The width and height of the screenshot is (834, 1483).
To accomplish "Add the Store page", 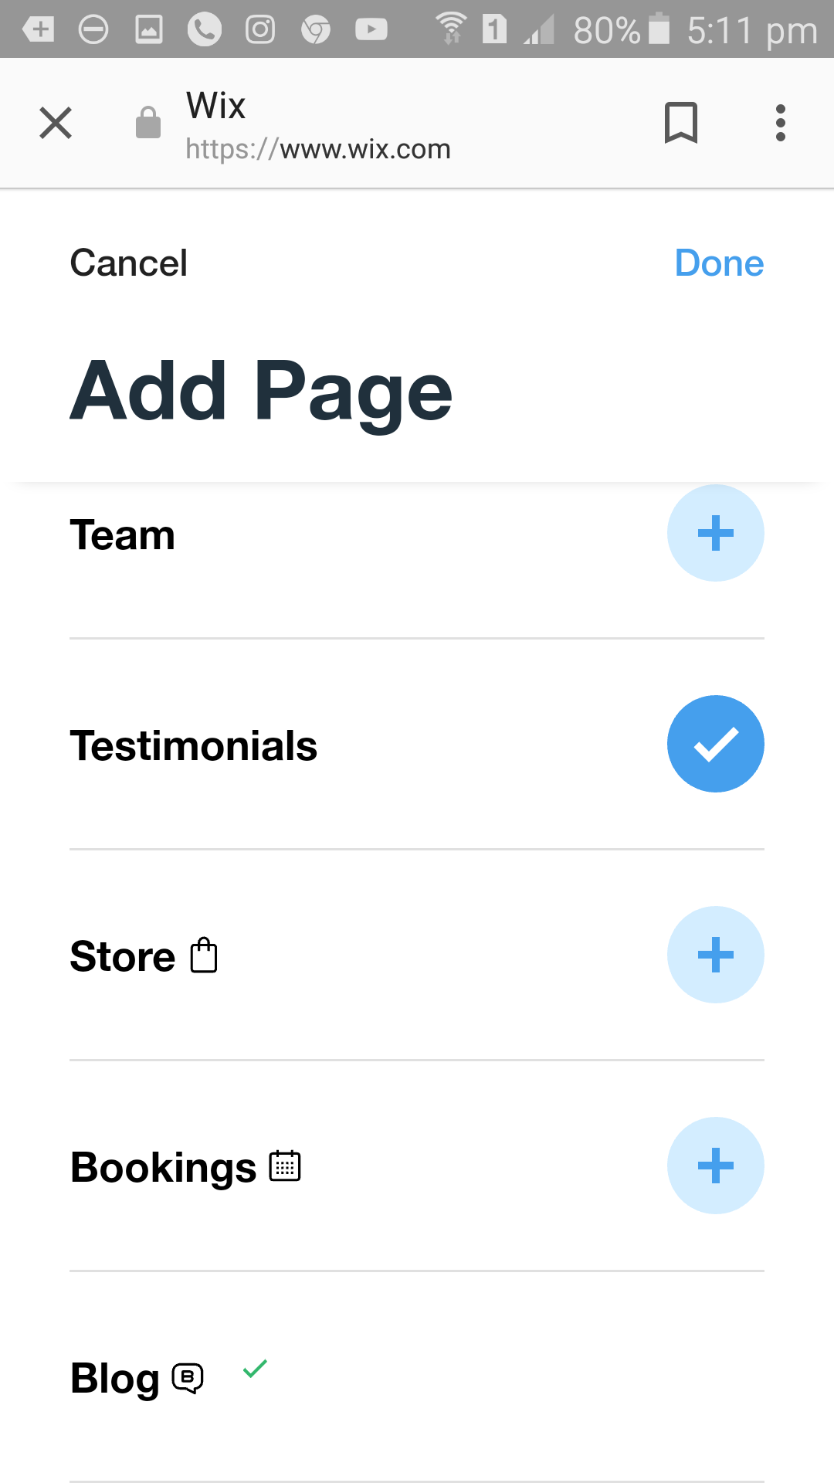I will pos(715,955).
